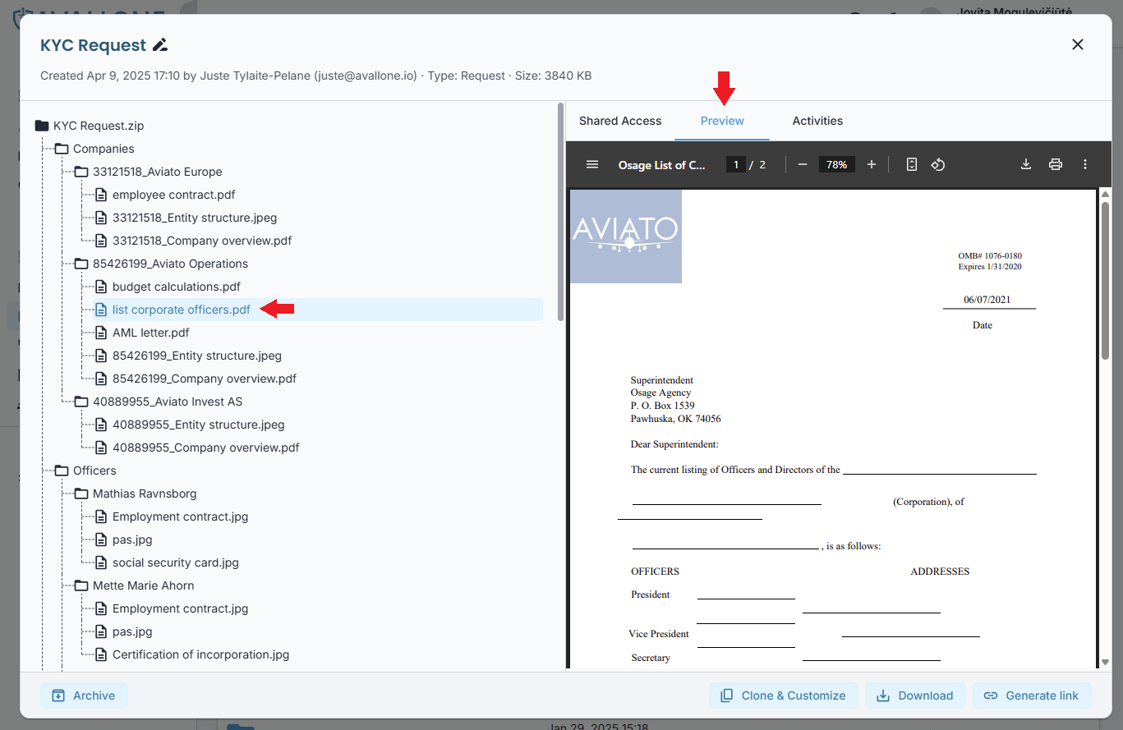The width and height of the screenshot is (1123, 730).
Task: Click the fit to page icon
Action: point(912,164)
